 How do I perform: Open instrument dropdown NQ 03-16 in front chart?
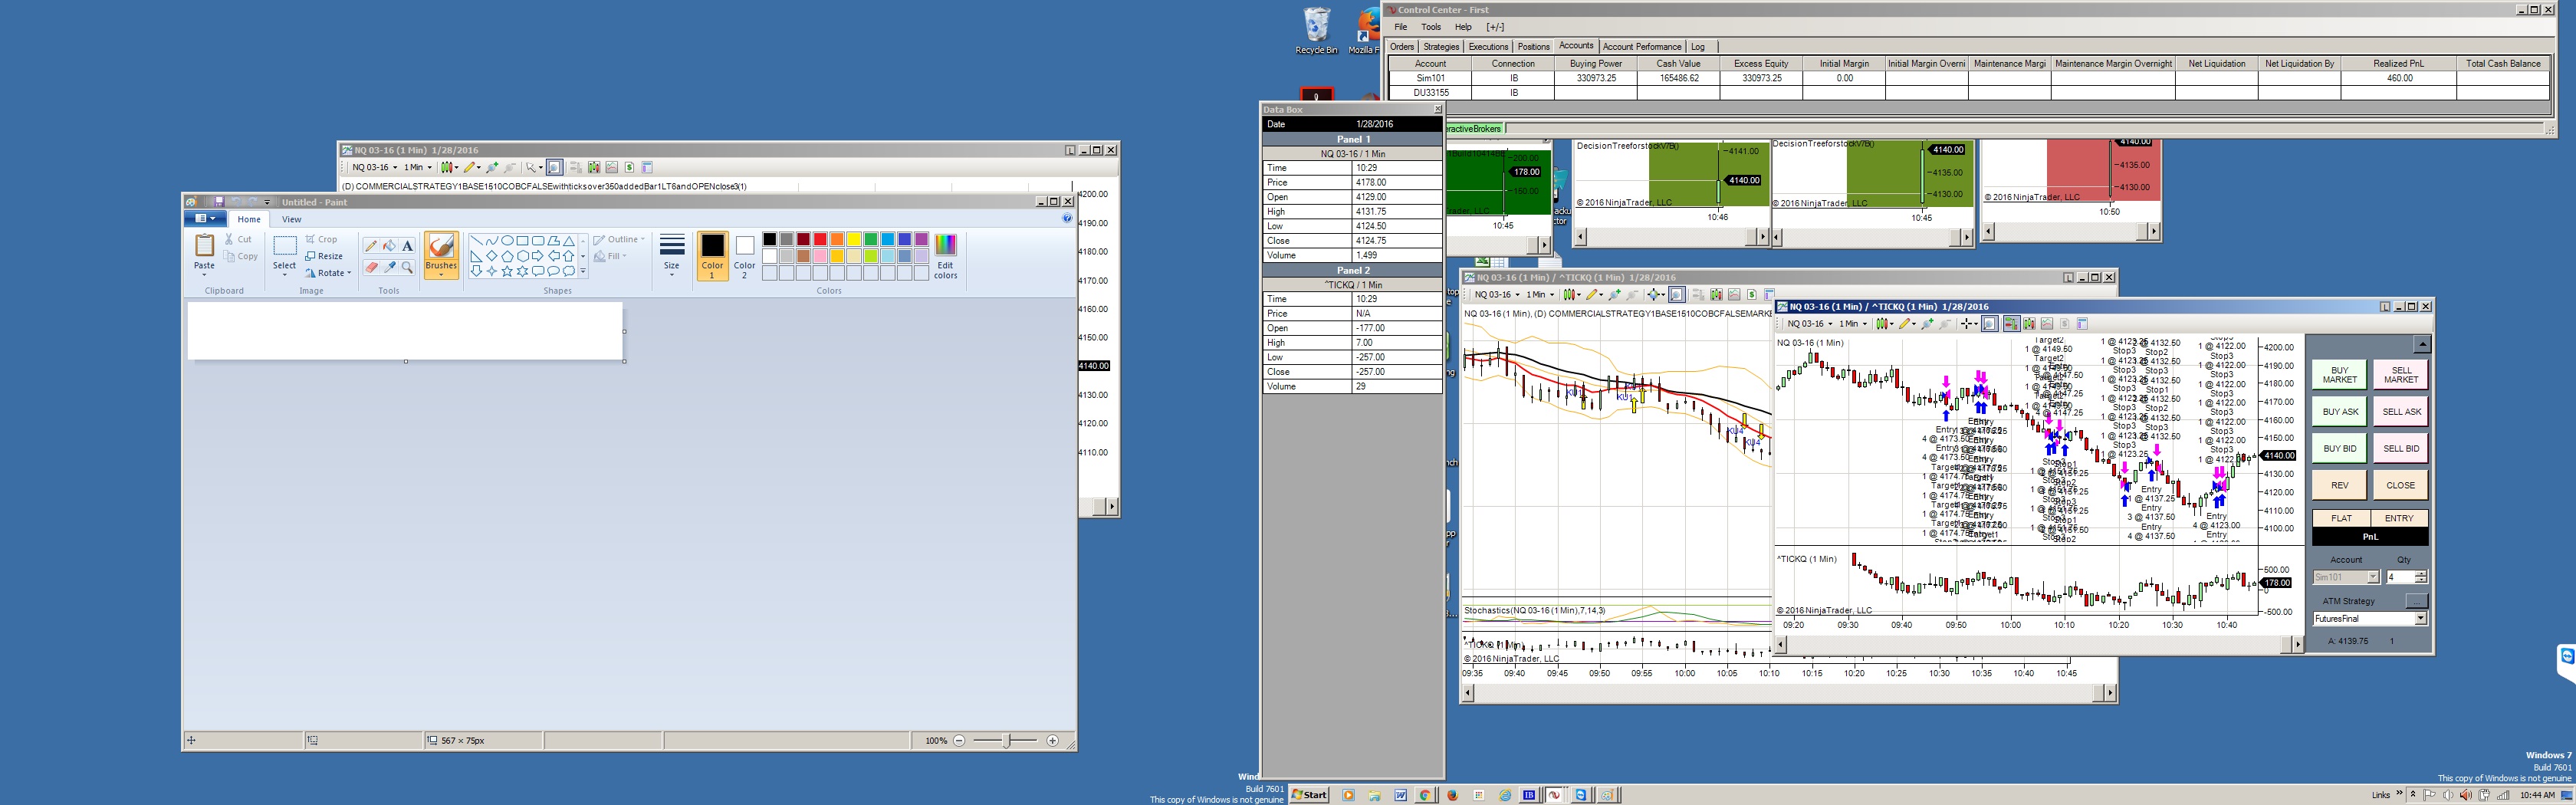[1812, 324]
